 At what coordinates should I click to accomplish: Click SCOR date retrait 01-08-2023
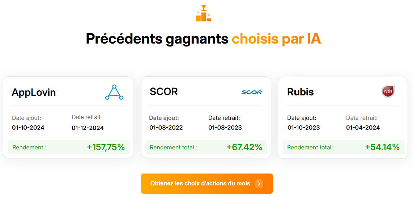click(225, 128)
